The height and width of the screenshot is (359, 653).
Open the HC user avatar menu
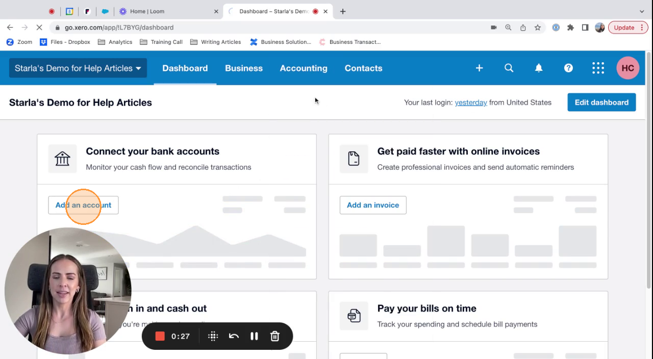627,68
